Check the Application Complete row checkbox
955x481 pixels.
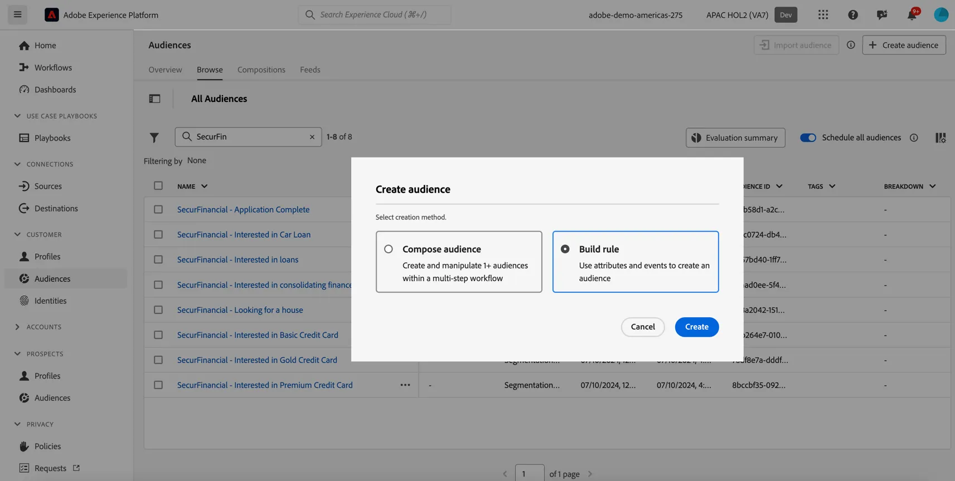tap(158, 209)
